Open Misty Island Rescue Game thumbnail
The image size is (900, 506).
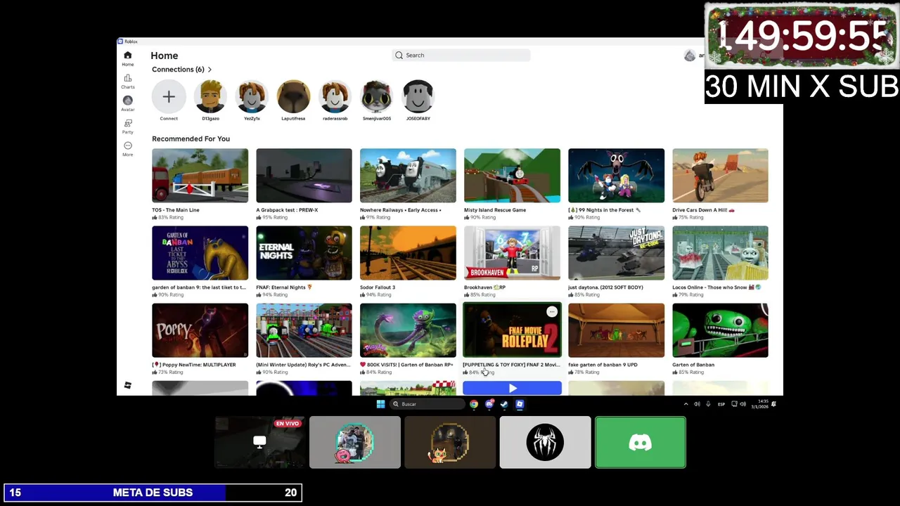[x=512, y=176]
